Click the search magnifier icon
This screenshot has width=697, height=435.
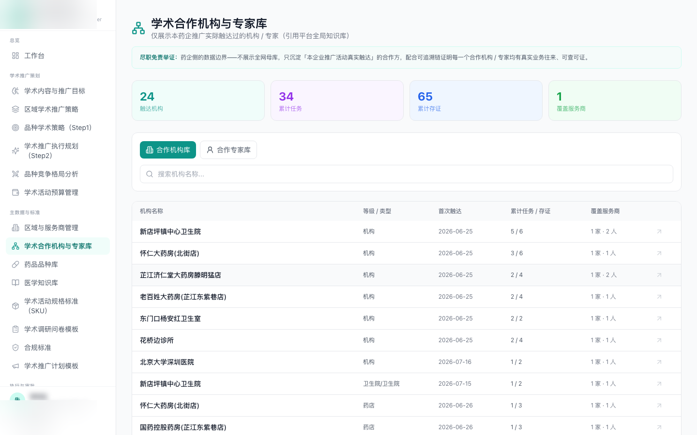pos(150,174)
